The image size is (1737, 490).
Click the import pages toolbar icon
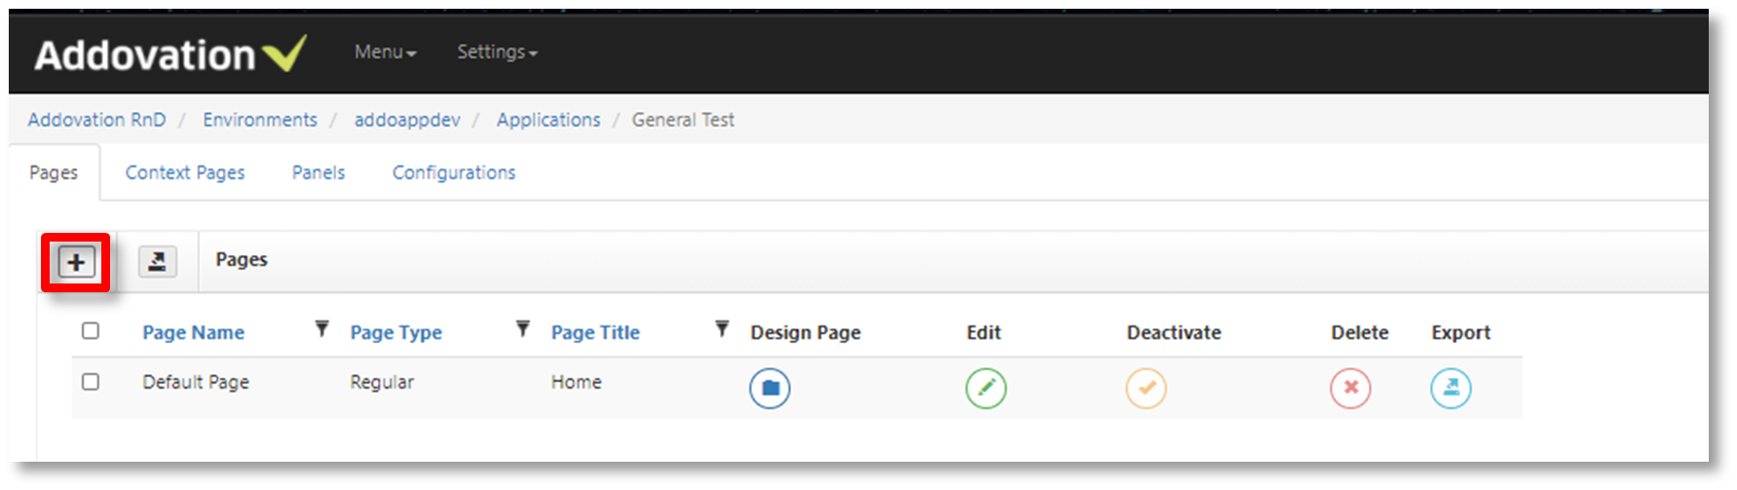tap(157, 261)
